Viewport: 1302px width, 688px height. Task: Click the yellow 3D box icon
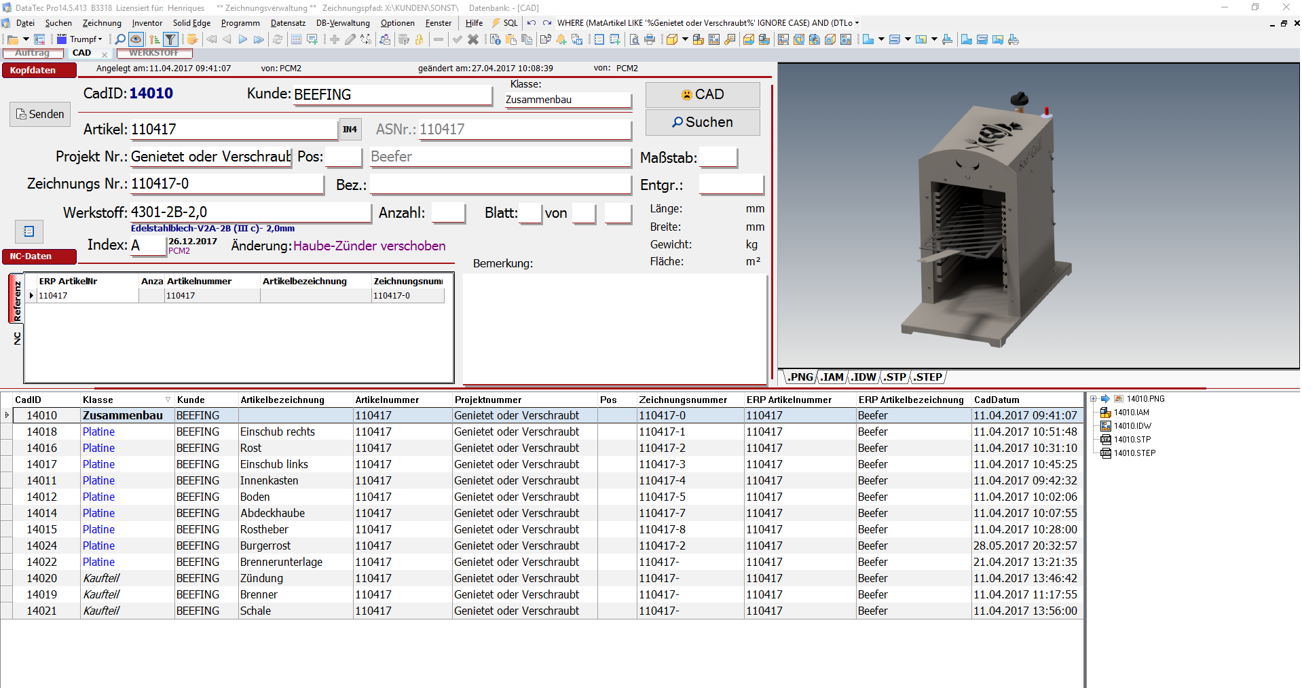pyautogui.click(x=671, y=39)
